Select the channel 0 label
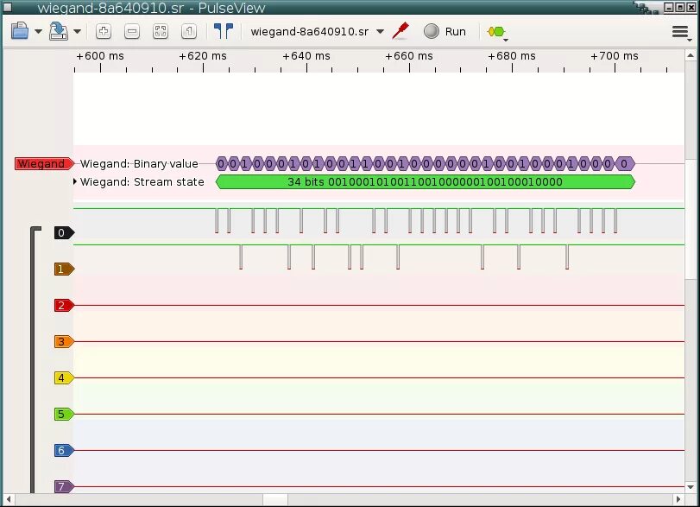700x507 pixels. coord(64,232)
